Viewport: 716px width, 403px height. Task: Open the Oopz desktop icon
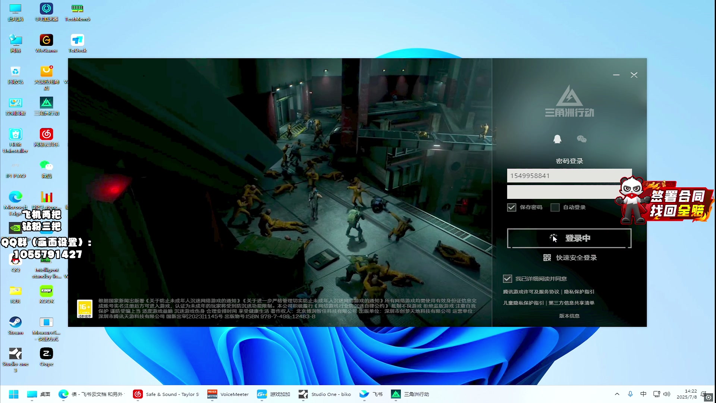coord(46,357)
